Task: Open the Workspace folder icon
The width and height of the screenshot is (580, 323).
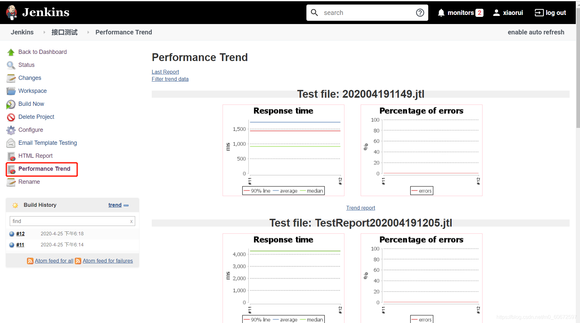Action: click(x=11, y=91)
